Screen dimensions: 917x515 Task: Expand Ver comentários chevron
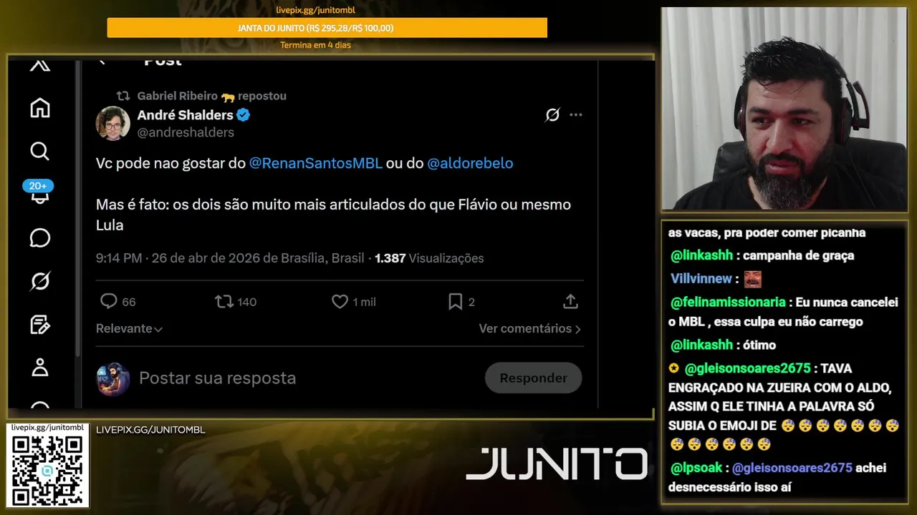[530, 328]
